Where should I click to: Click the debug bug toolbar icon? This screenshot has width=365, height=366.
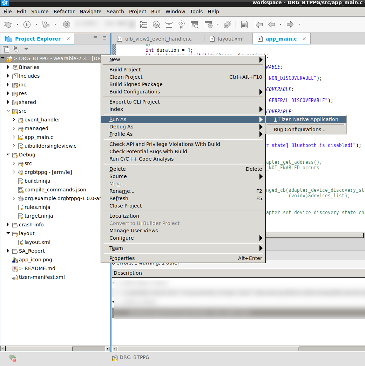point(8,24)
